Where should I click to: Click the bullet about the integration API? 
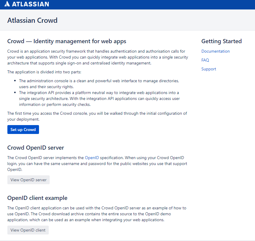click(x=99, y=98)
